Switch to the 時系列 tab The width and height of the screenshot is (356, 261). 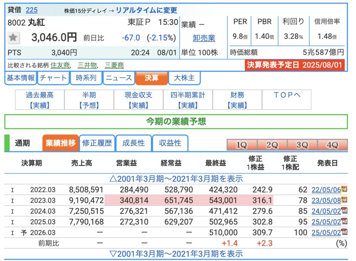[86, 78]
